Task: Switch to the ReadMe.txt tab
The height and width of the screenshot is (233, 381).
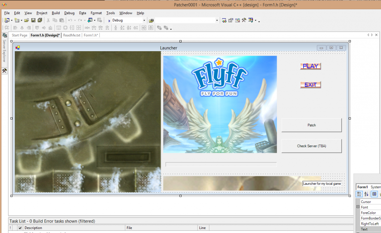Action: 71,35
